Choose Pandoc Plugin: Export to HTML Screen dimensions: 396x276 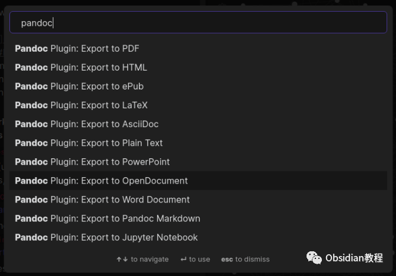coord(198,68)
